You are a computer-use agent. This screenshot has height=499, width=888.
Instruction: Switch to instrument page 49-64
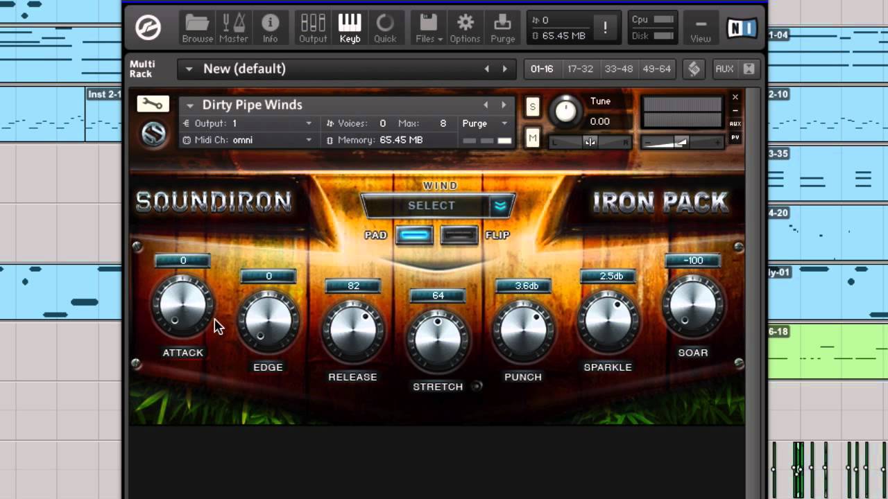657,69
